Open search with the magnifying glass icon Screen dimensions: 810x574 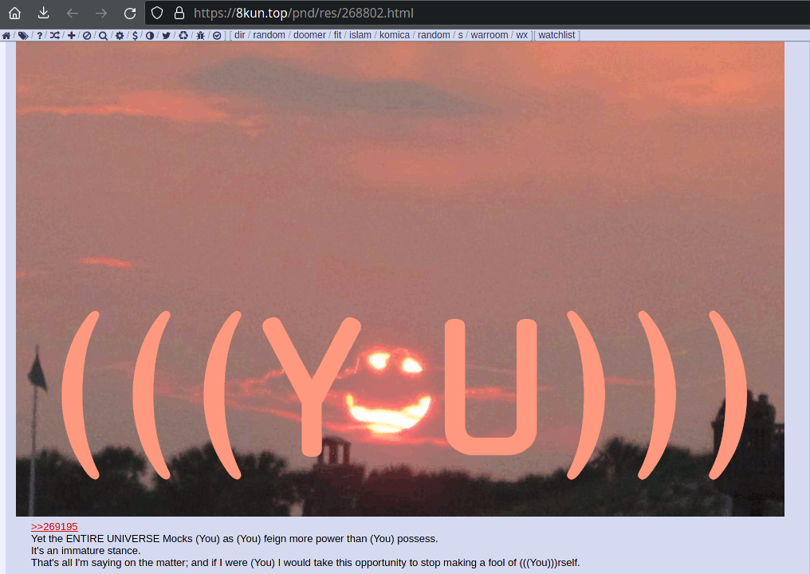pos(104,35)
